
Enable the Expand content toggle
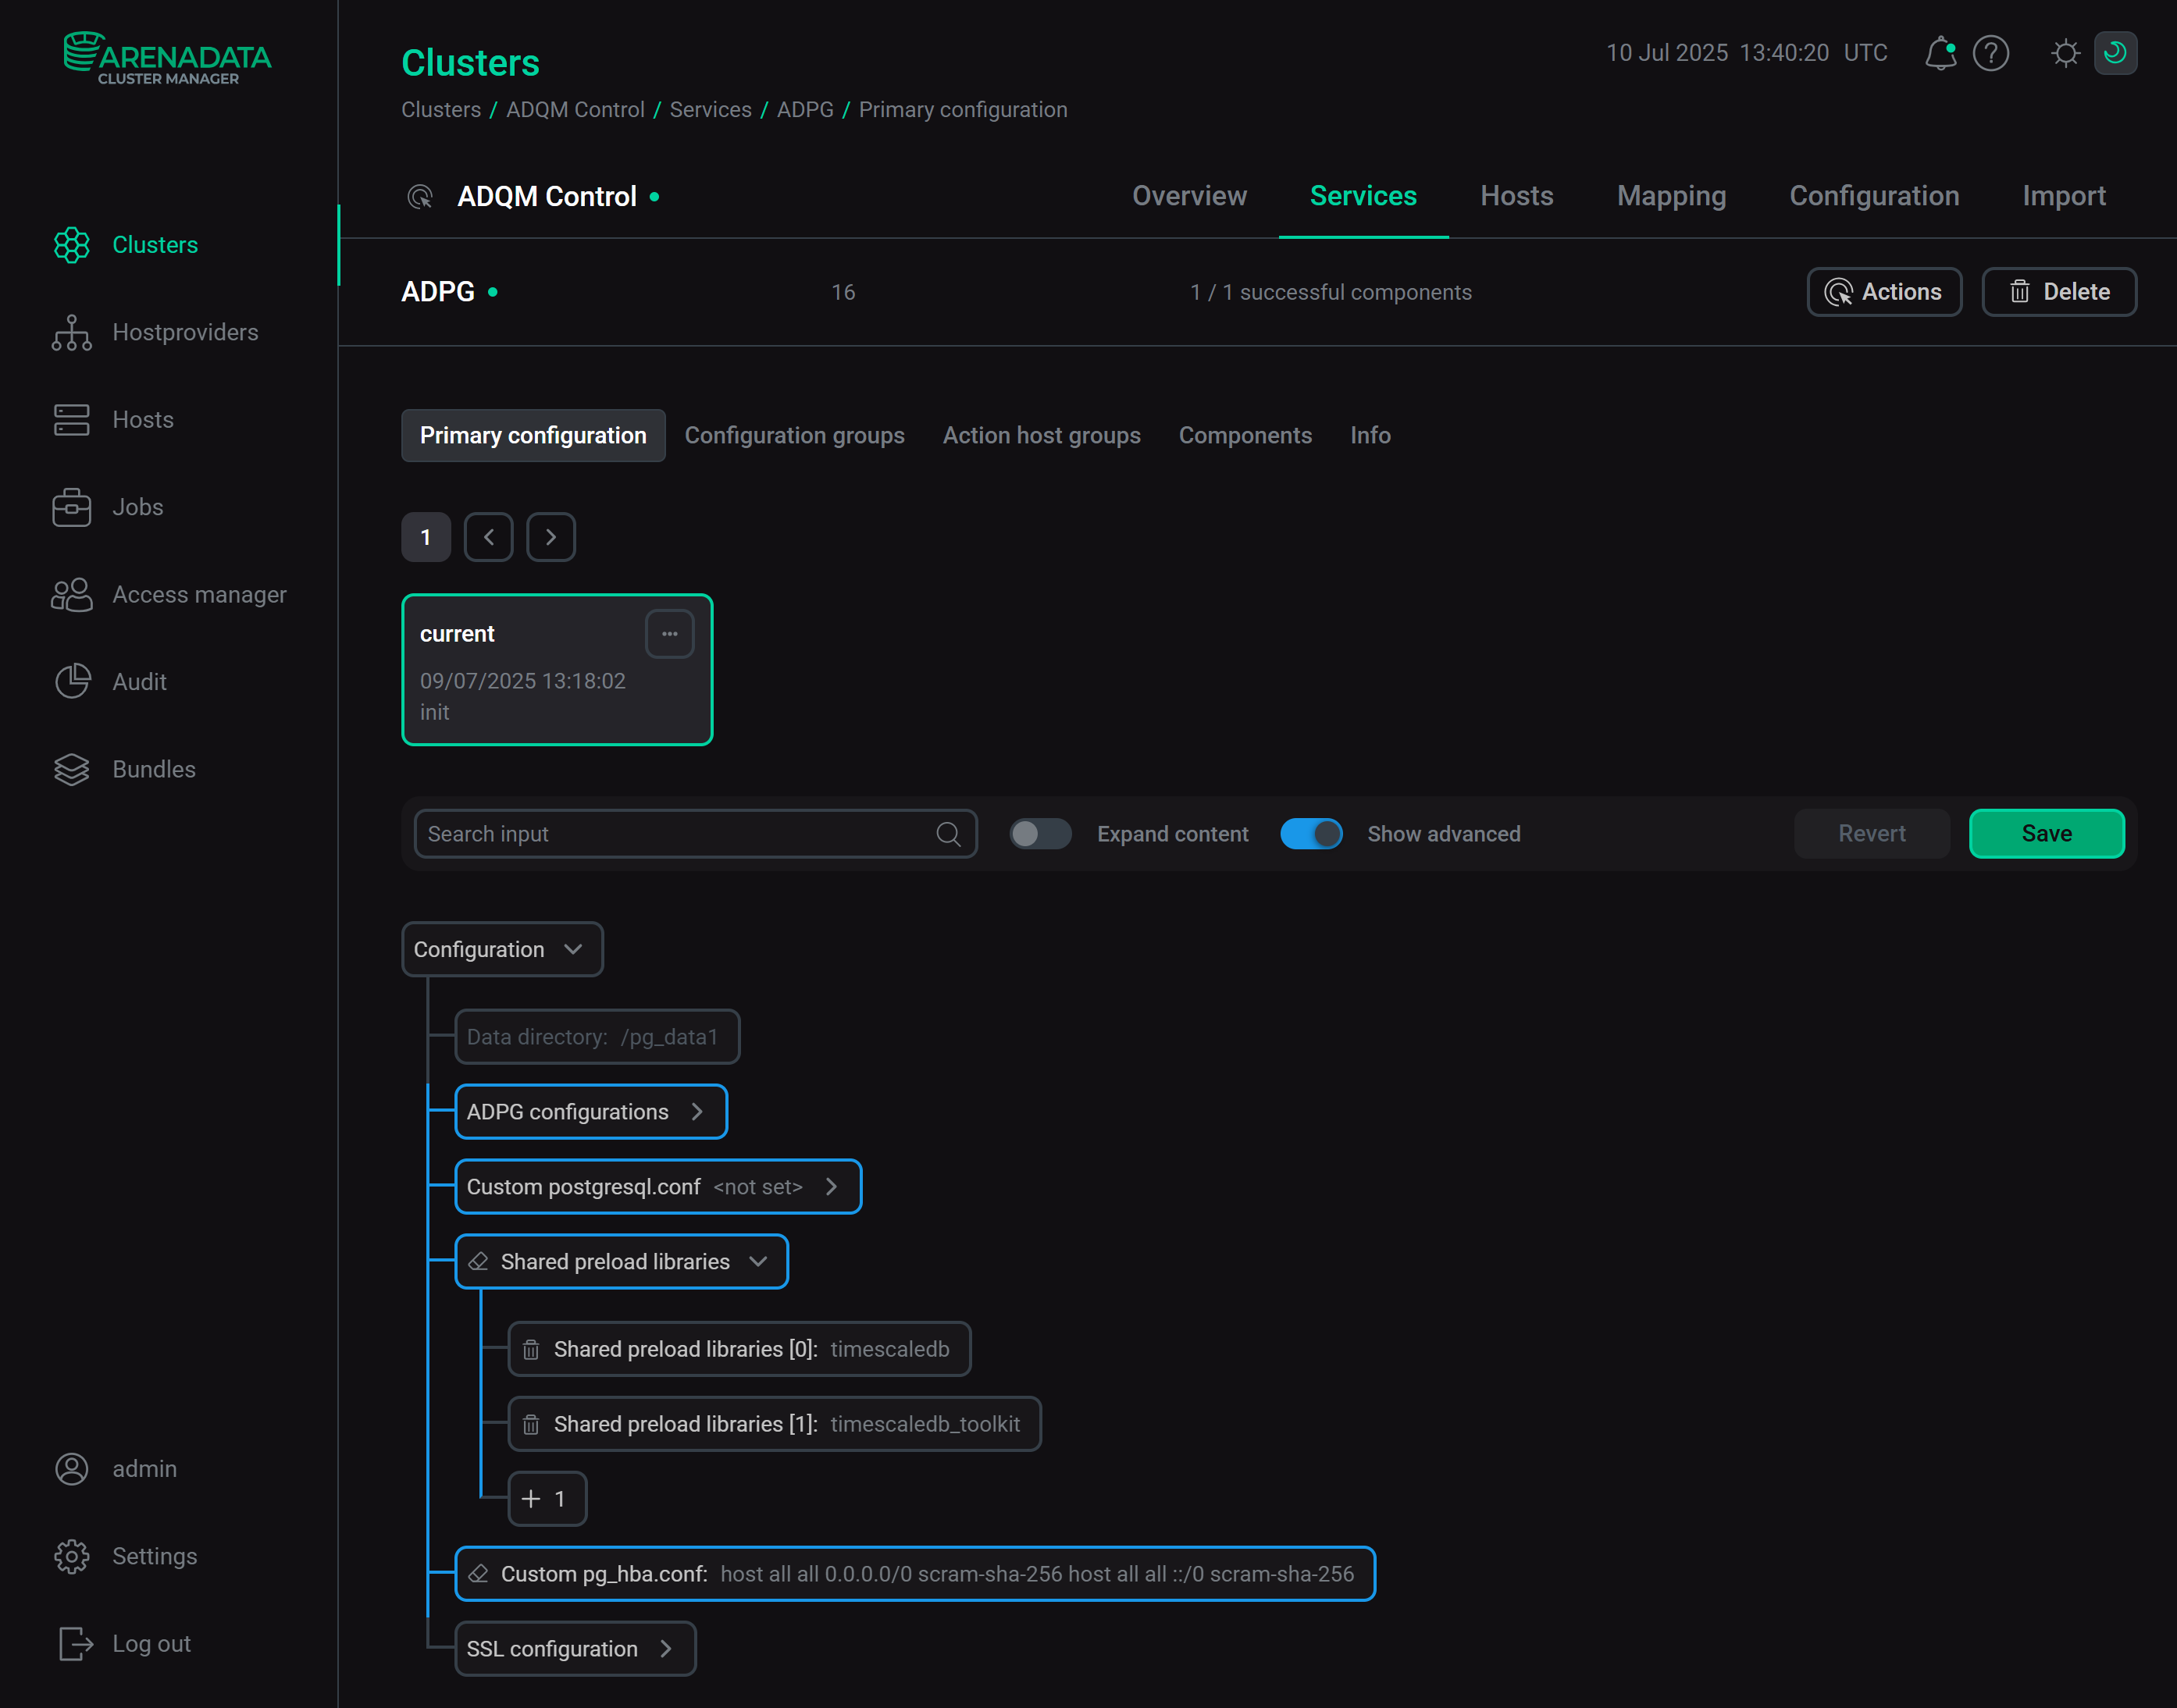point(1040,833)
